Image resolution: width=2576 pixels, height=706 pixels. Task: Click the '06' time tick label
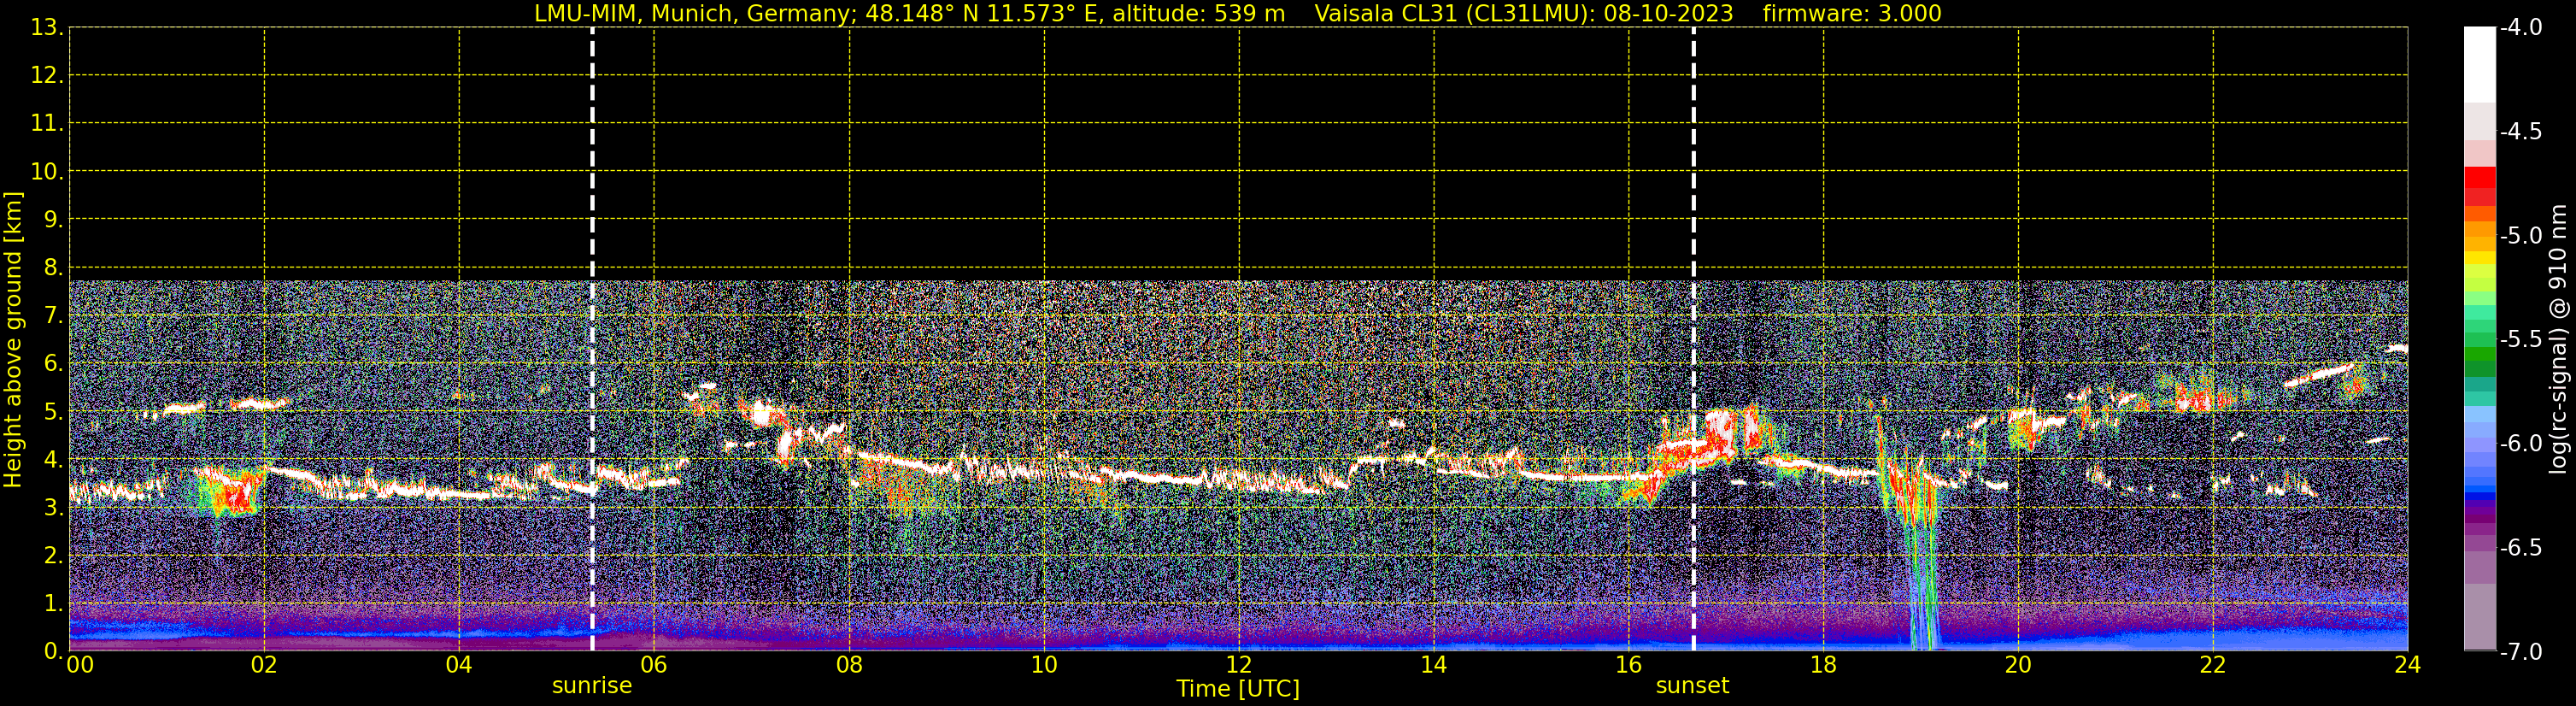[x=654, y=665]
